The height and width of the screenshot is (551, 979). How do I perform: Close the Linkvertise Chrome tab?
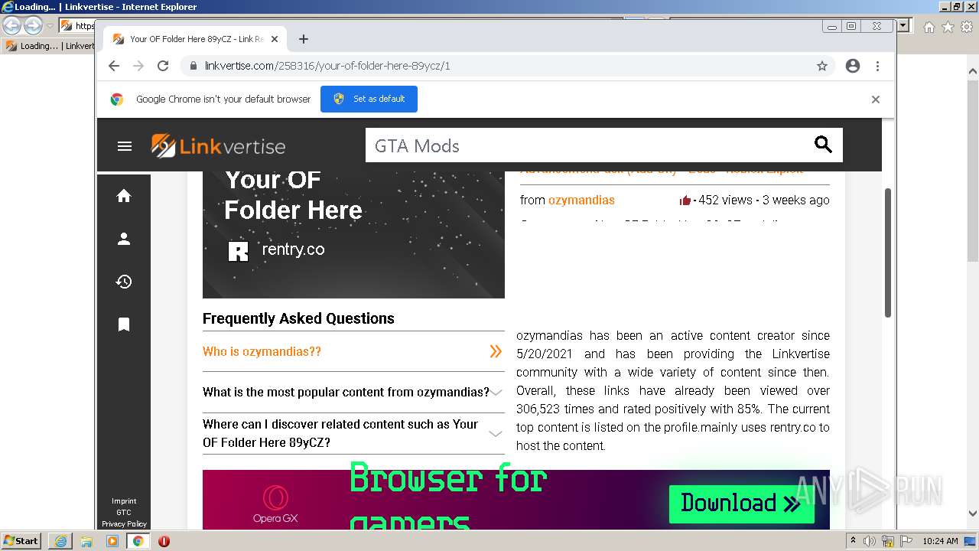(x=275, y=39)
